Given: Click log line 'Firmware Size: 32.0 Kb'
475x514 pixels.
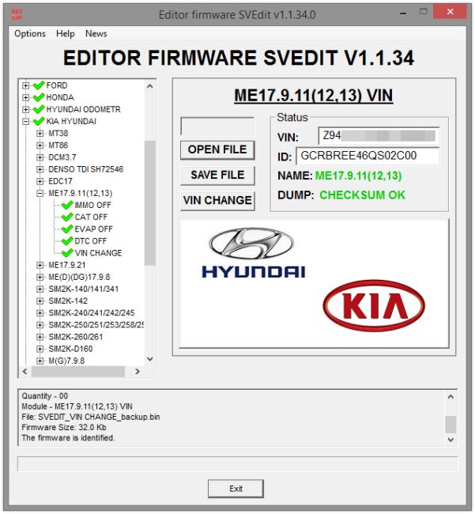Looking at the screenshot, I should point(64,428).
